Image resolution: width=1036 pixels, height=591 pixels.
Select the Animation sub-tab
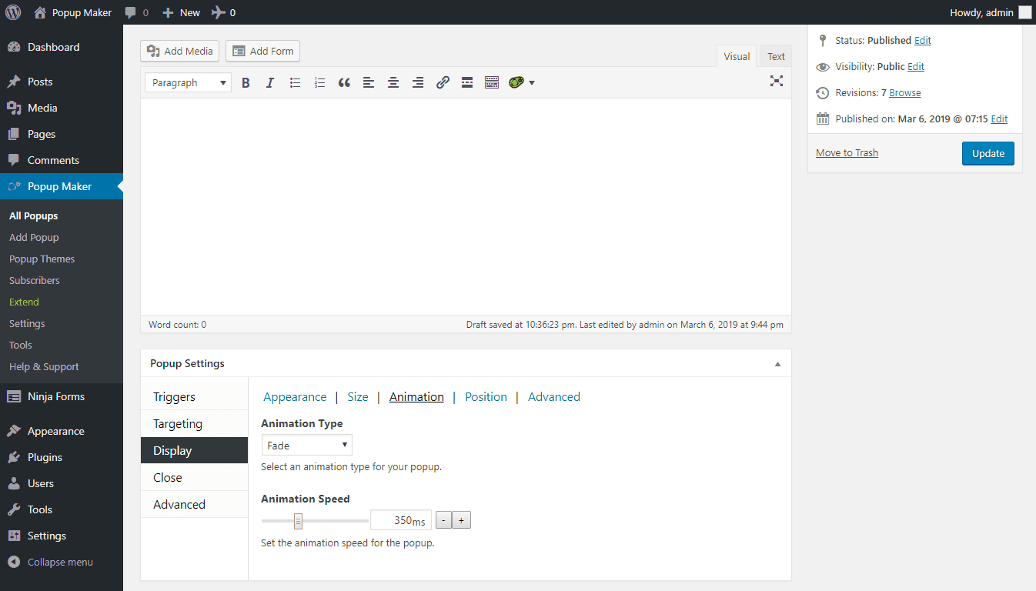[x=416, y=397]
